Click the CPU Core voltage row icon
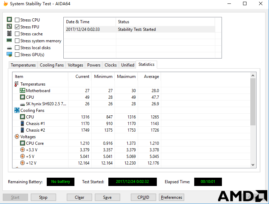 click(x=22, y=143)
